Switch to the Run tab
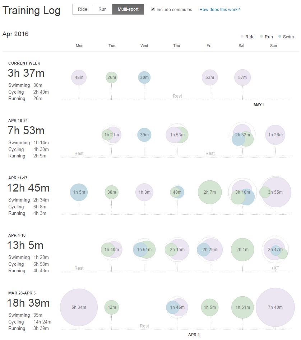This screenshot has height=340, width=301. tap(102, 9)
